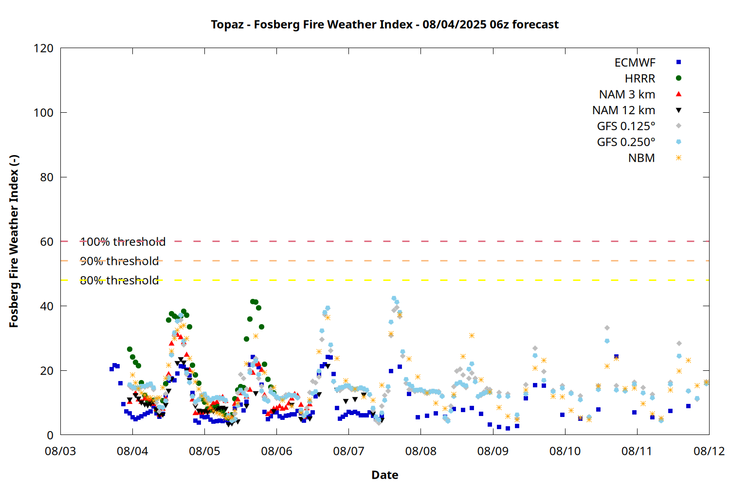
Task: Click the 08/10 date tick label
Action: (x=565, y=451)
